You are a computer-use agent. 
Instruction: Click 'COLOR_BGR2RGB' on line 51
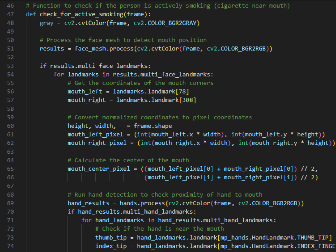pos(243,49)
